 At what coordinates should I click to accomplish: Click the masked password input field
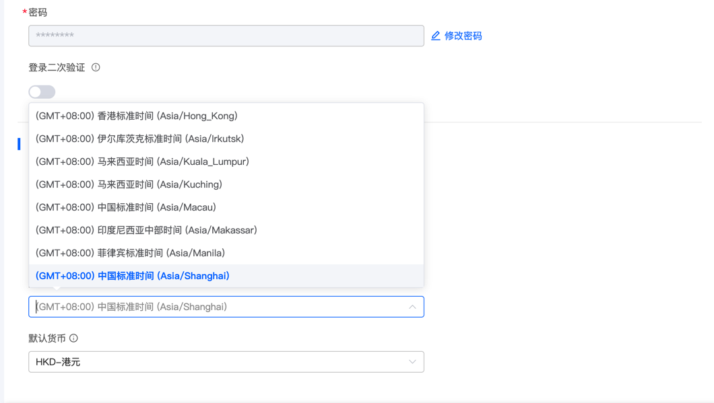click(x=226, y=36)
